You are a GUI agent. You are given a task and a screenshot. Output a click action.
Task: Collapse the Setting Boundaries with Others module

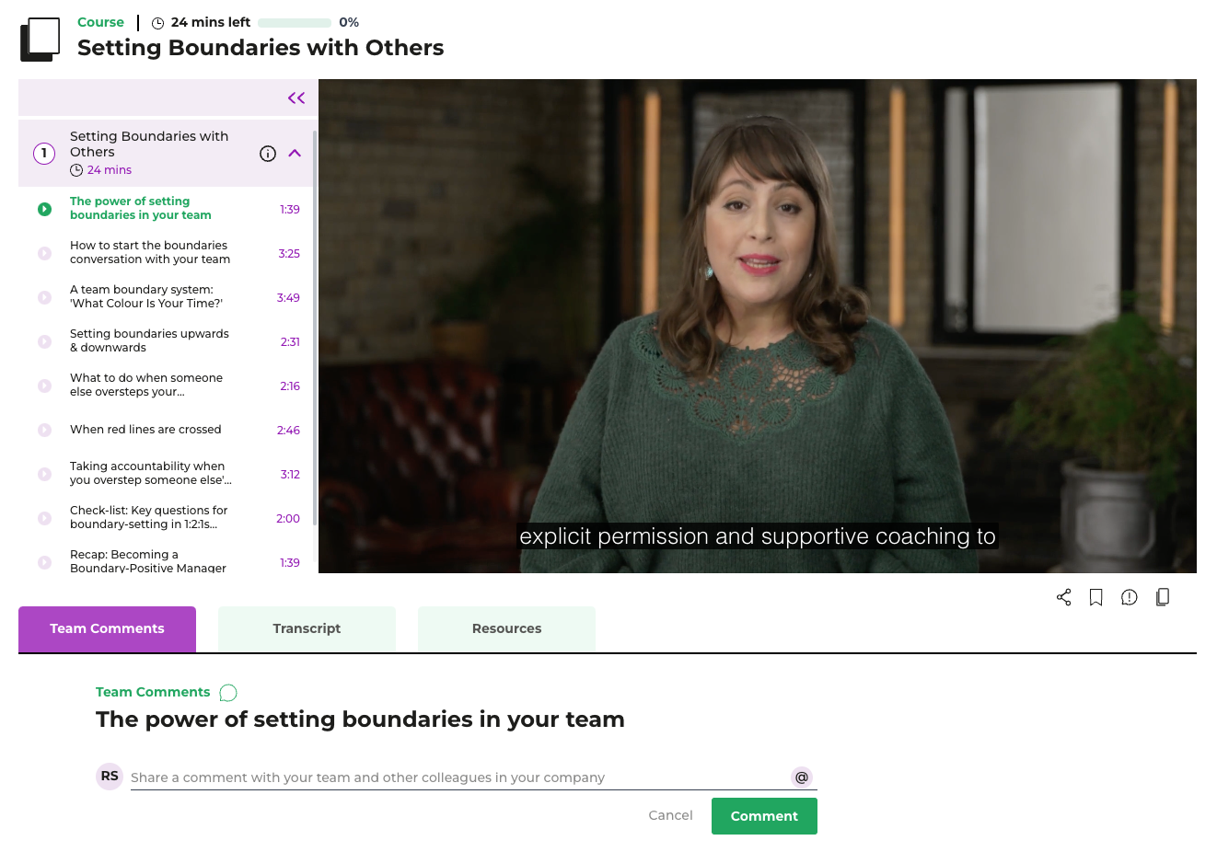pyautogui.click(x=295, y=154)
